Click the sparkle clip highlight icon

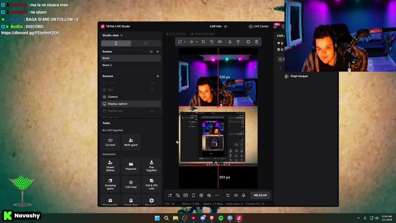click(x=186, y=195)
